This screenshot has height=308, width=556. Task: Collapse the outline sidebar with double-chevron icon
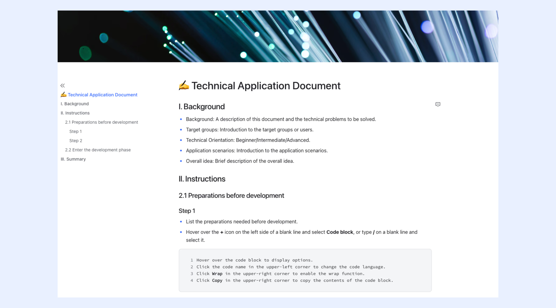point(63,85)
